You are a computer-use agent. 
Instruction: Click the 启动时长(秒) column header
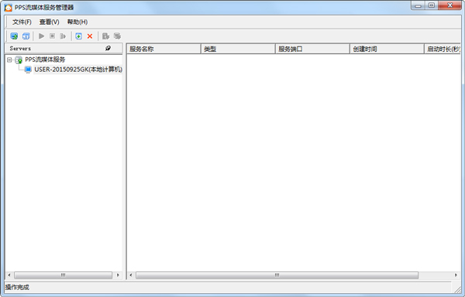pyautogui.click(x=443, y=49)
